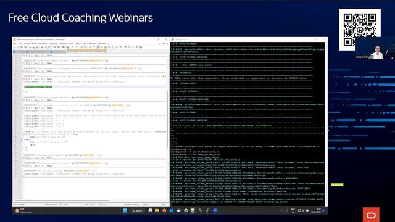Click the Save toolbar icon
The width and height of the screenshot is (395, 222).
pyautogui.click(x=22, y=47)
